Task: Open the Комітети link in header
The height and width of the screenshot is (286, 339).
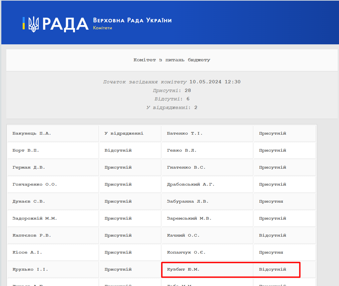Action: [102, 28]
